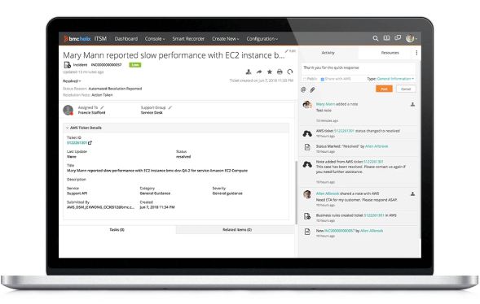
Task: Click the @ mention icon
Action: point(303,89)
